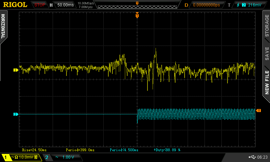Click the cyan channel 2 ground marker

click(16, 114)
